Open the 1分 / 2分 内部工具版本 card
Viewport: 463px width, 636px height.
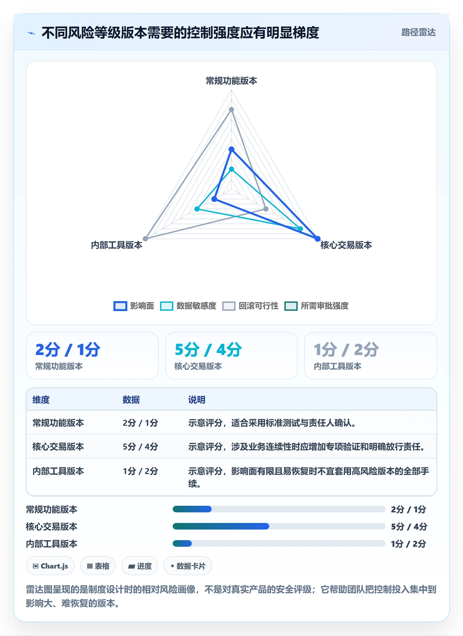pyautogui.click(x=371, y=356)
